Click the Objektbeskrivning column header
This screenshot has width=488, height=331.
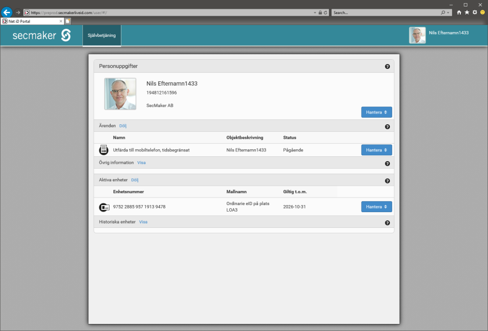(245, 138)
